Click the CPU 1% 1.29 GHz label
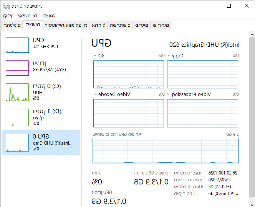 (x=46, y=47)
